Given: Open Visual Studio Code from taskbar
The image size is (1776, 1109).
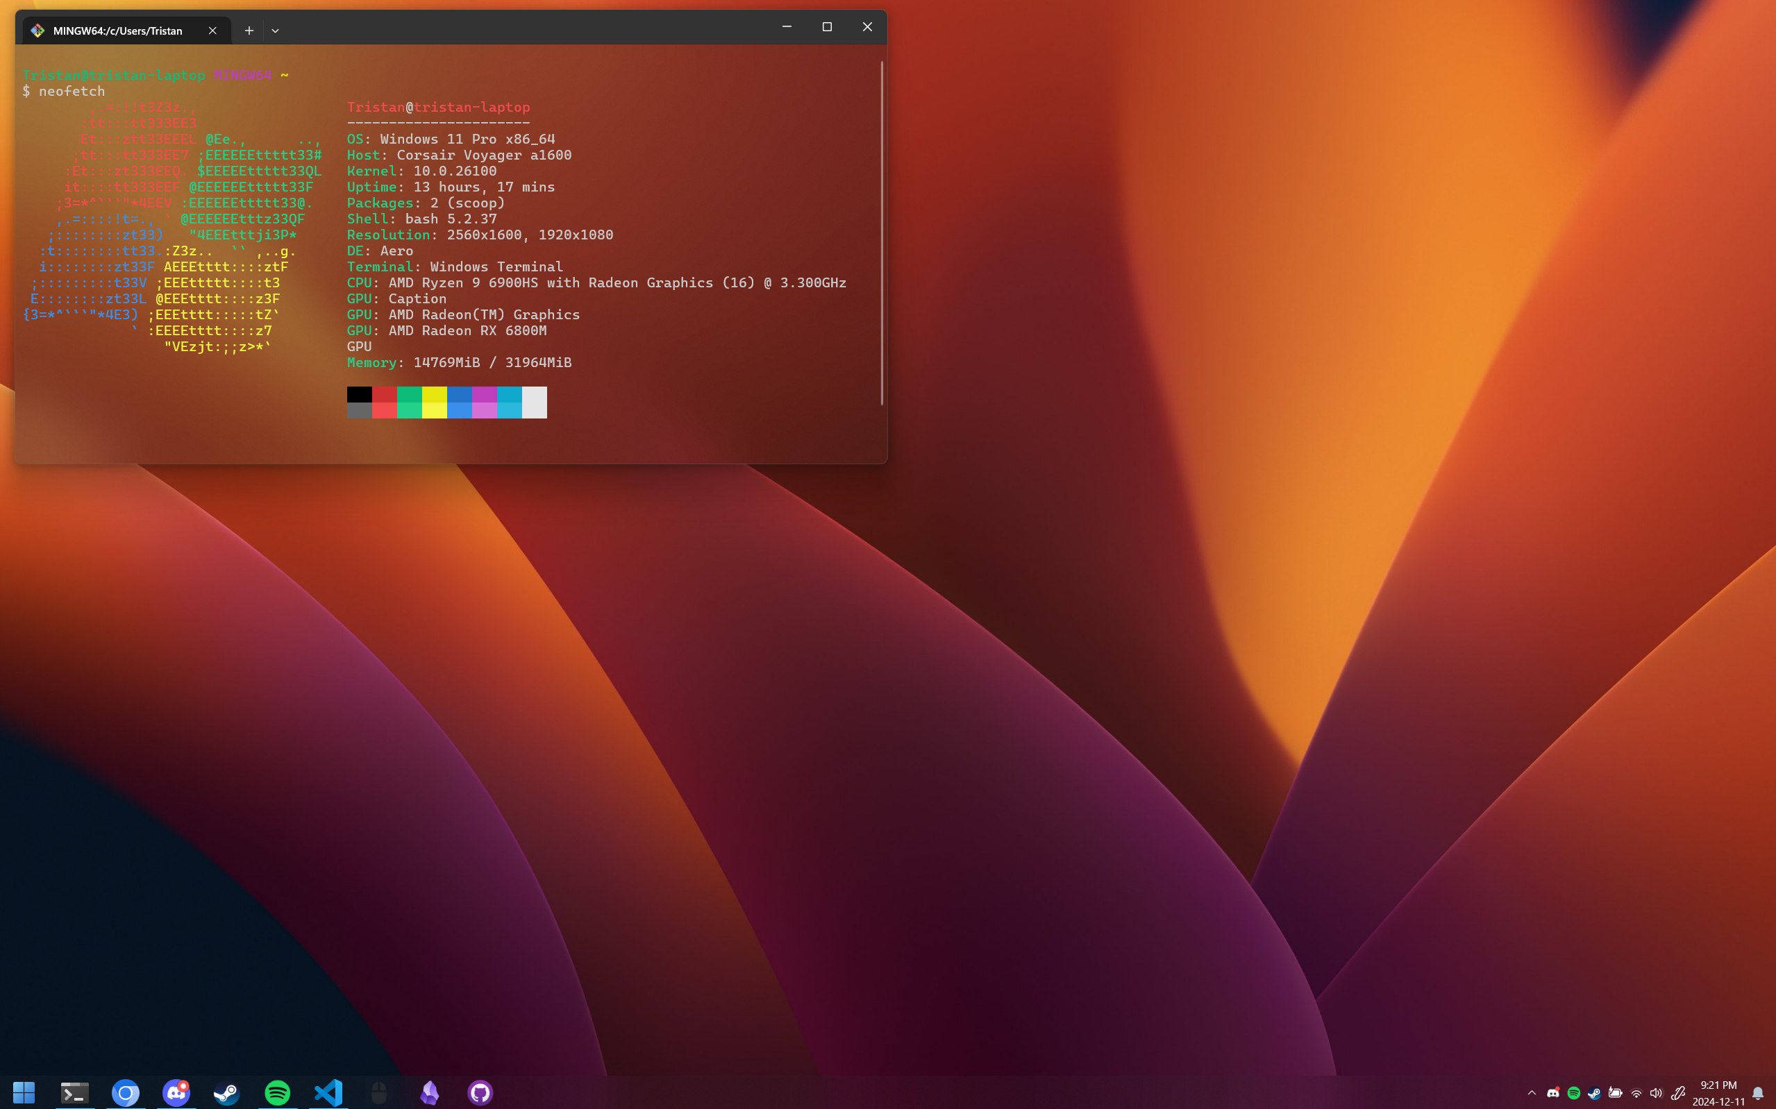Looking at the screenshot, I should pyautogui.click(x=328, y=1093).
